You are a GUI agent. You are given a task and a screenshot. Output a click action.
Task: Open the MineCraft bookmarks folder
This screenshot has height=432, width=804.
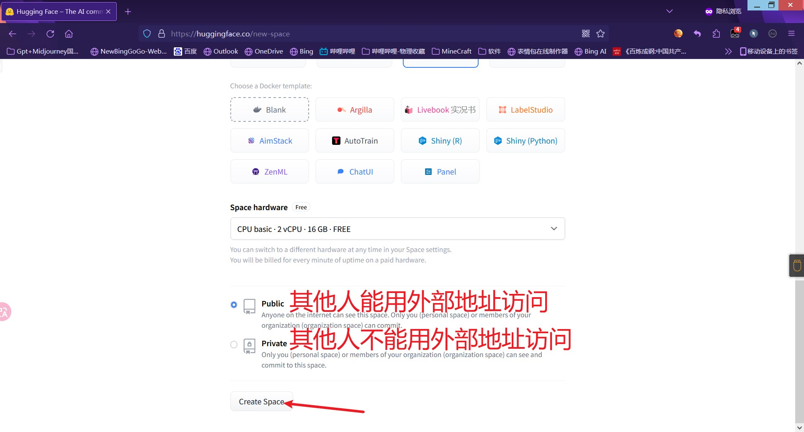tap(452, 51)
